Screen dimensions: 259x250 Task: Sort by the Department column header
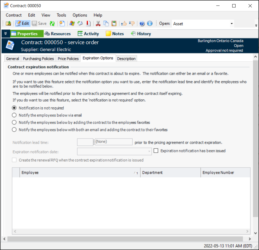click(x=170, y=172)
